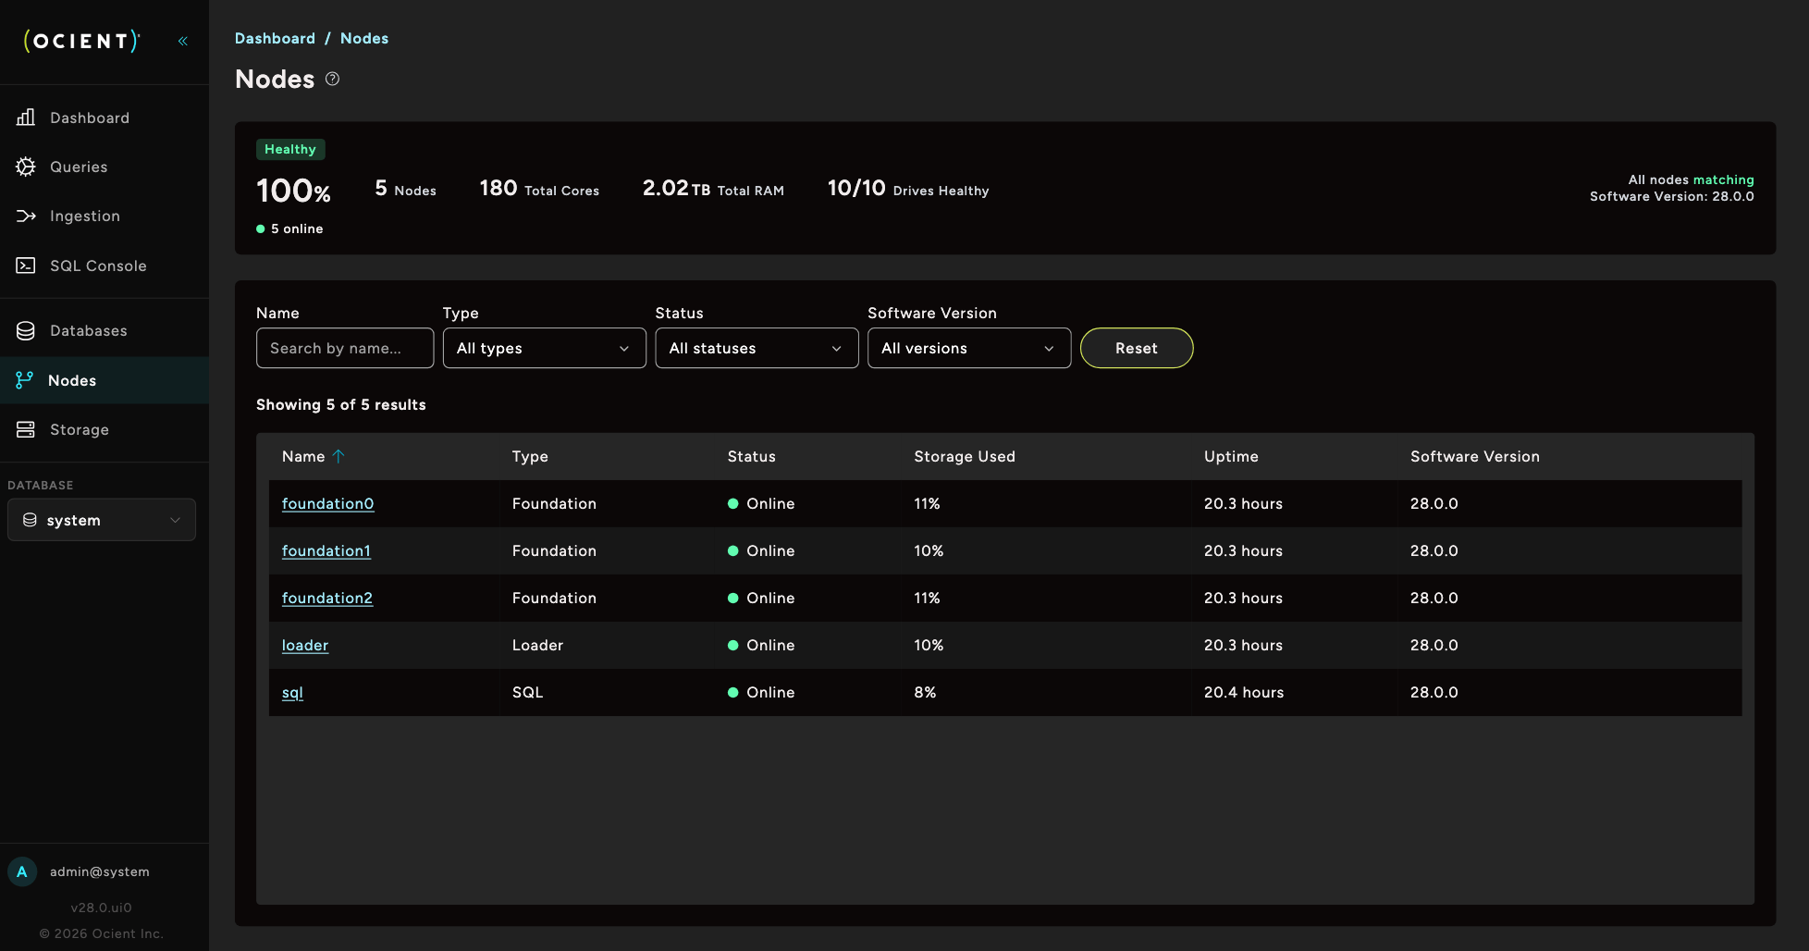
Task: Open the Nodes help question-mark icon
Action: pos(333,79)
